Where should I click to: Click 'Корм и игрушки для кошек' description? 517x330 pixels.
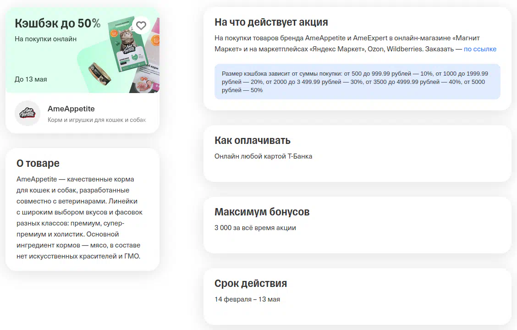pyautogui.click(x=96, y=120)
